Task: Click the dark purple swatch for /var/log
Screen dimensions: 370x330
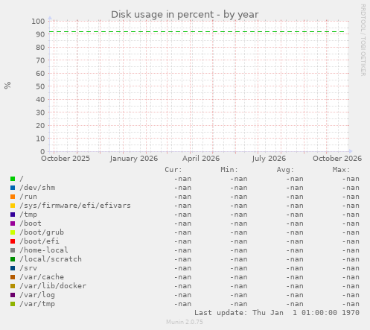Action: click(13, 295)
